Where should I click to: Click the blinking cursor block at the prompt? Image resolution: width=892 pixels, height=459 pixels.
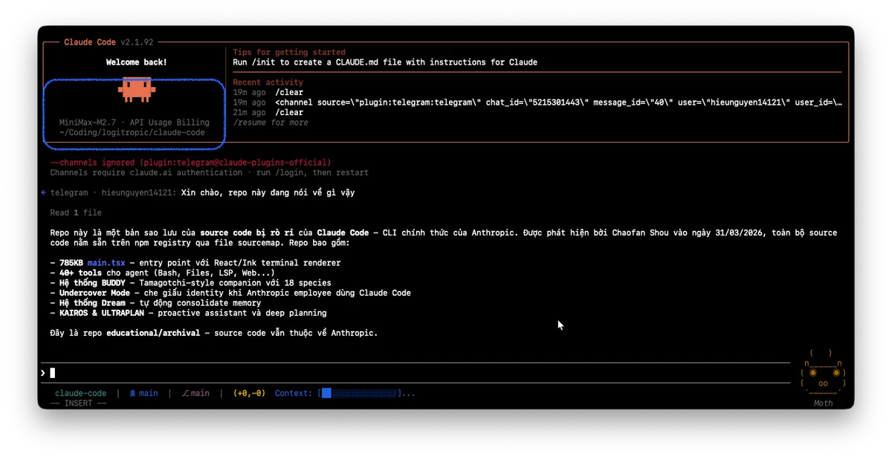click(51, 372)
